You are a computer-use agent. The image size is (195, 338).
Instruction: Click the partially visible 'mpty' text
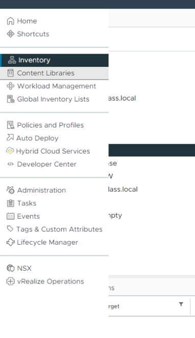[115, 216]
